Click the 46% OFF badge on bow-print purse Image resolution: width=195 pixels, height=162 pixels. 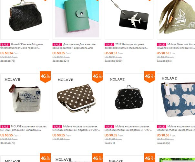tap(149, 77)
